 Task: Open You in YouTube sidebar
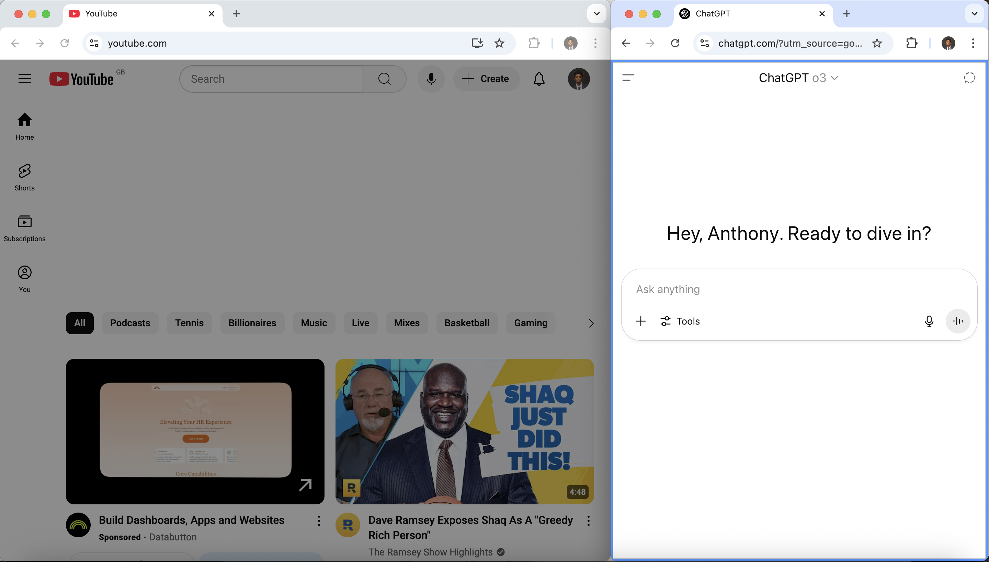25,279
